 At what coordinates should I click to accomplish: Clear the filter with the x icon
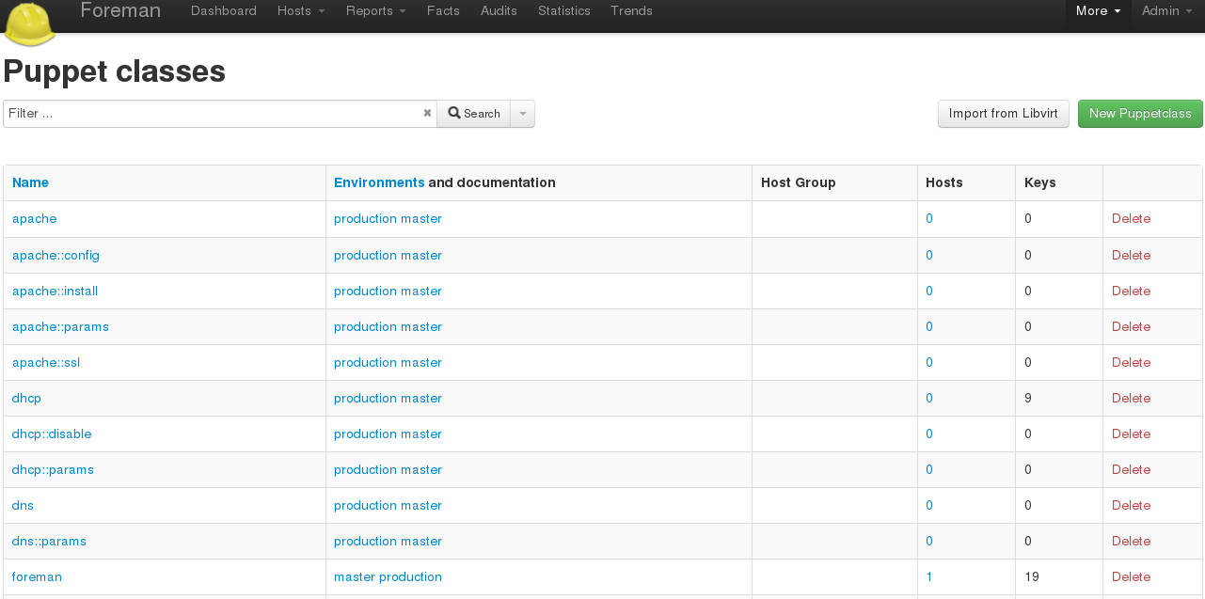[427, 113]
